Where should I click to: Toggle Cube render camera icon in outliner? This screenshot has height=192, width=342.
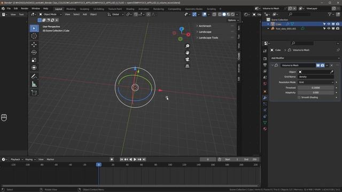pos(338,24)
